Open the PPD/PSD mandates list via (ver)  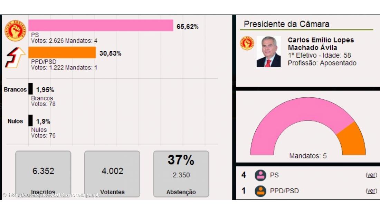pos(371,190)
